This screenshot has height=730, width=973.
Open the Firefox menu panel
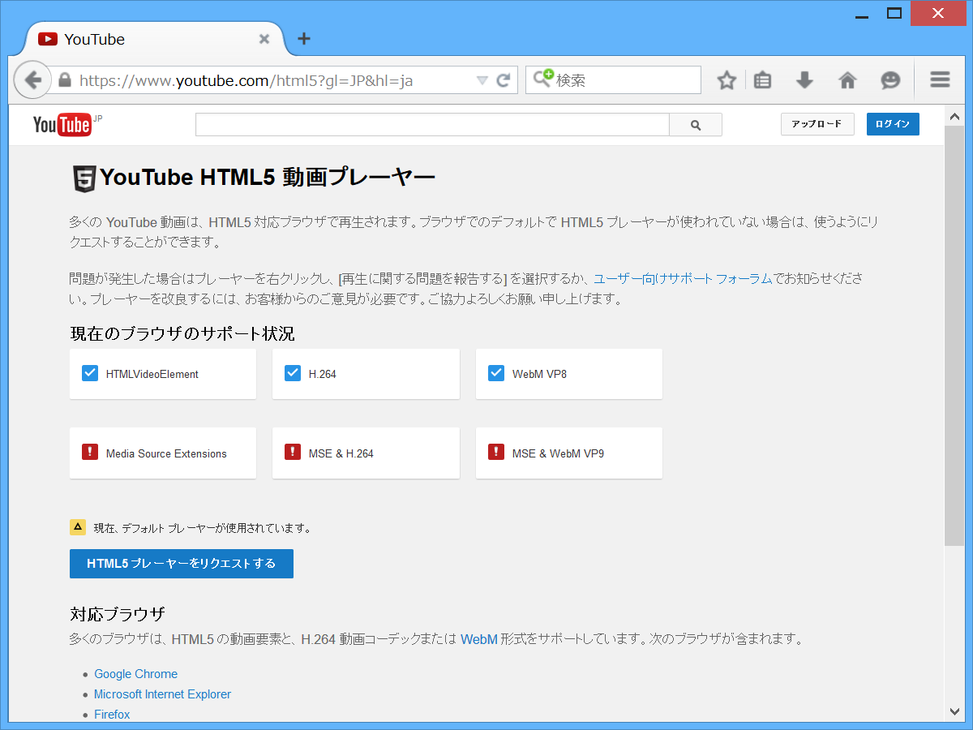[x=939, y=79]
